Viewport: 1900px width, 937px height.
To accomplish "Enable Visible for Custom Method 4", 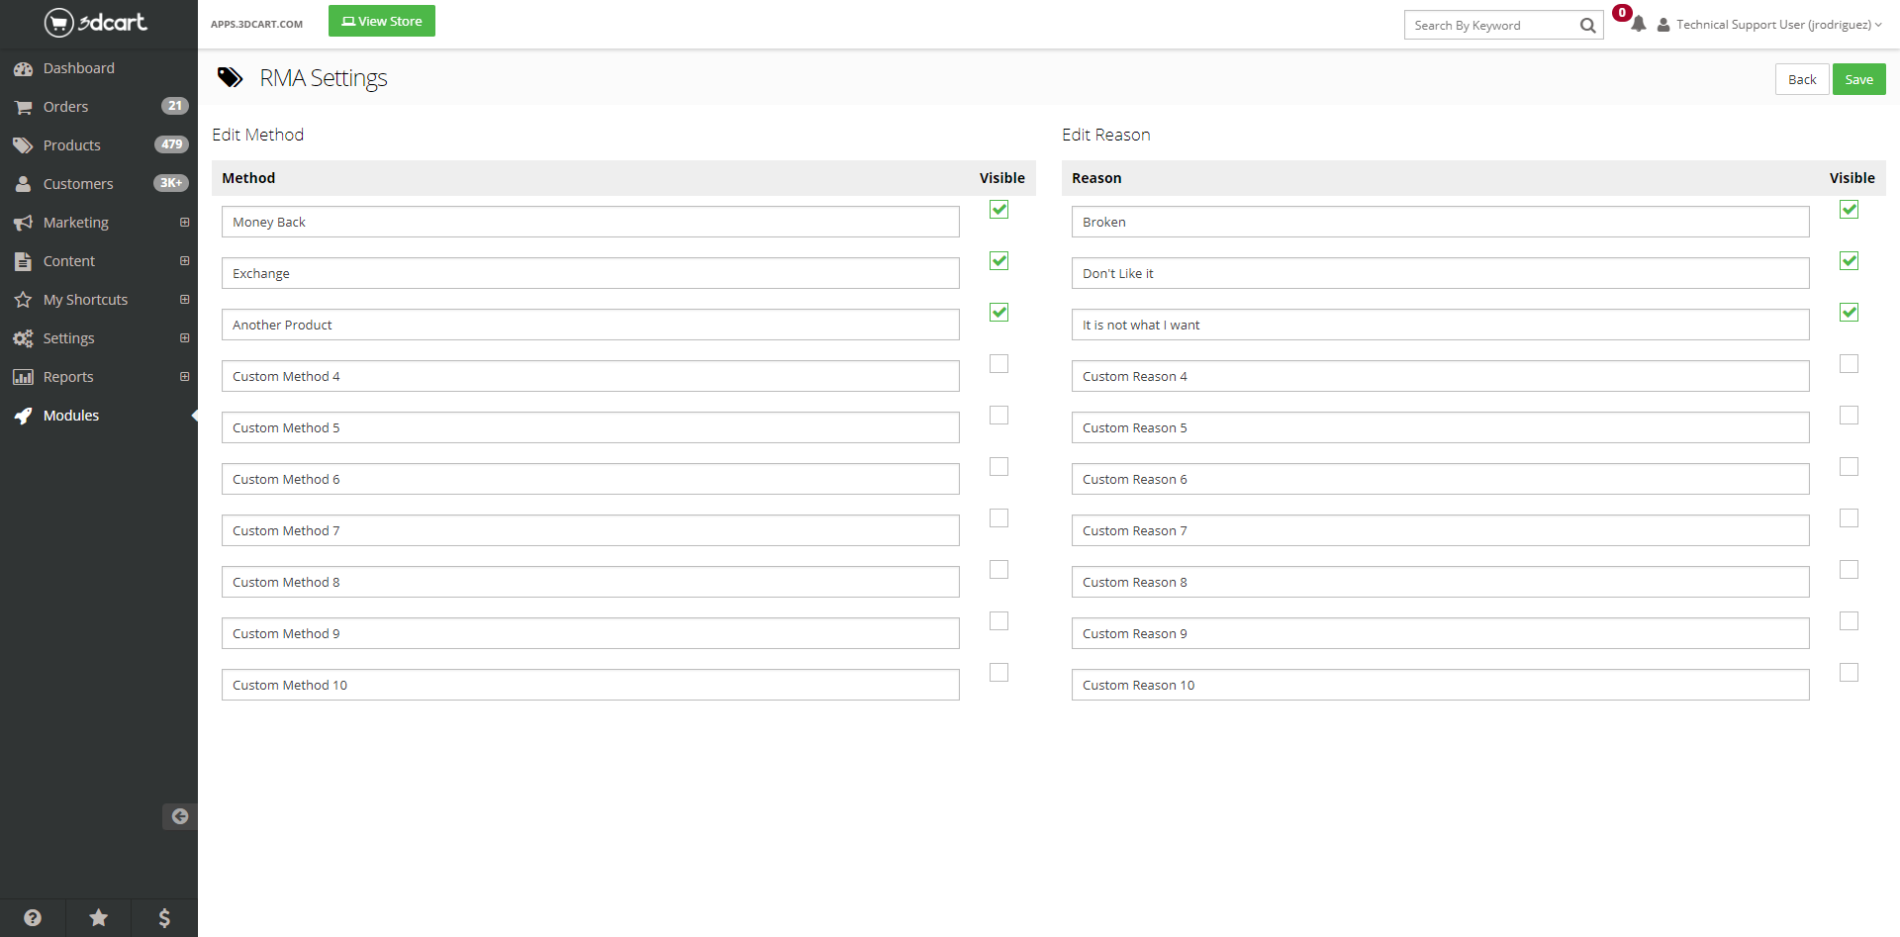I will [998, 364].
